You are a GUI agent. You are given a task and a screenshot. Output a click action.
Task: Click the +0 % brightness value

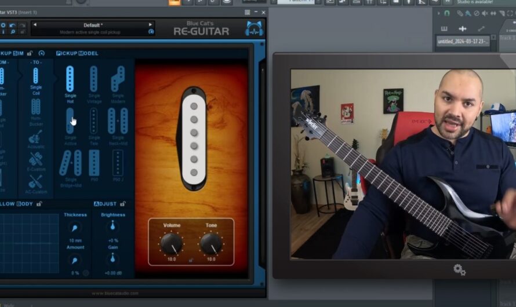[x=113, y=240]
